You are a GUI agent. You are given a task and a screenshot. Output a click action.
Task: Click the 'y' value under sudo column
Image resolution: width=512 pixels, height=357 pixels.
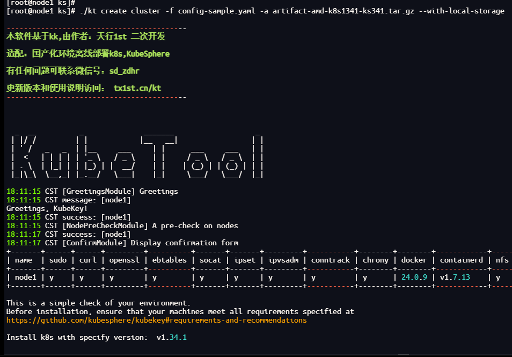pyautogui.click(x=52, y=278)
